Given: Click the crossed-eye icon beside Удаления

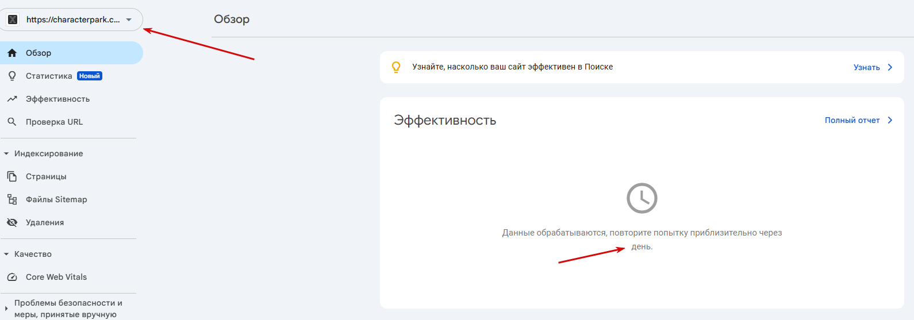Looking at the screenshot, I should 12,222.
